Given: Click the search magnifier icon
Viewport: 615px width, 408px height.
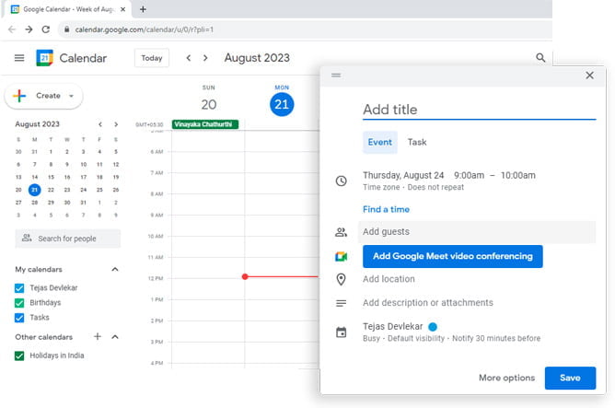Looking at the screenshot, I should coord(540,58).
